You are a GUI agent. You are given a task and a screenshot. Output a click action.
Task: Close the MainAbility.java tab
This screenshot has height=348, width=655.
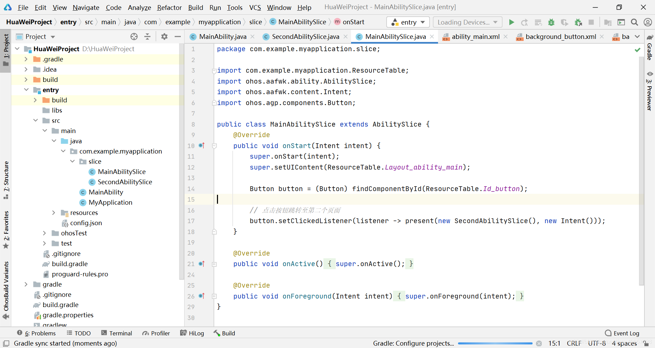(x=252, y=37)
